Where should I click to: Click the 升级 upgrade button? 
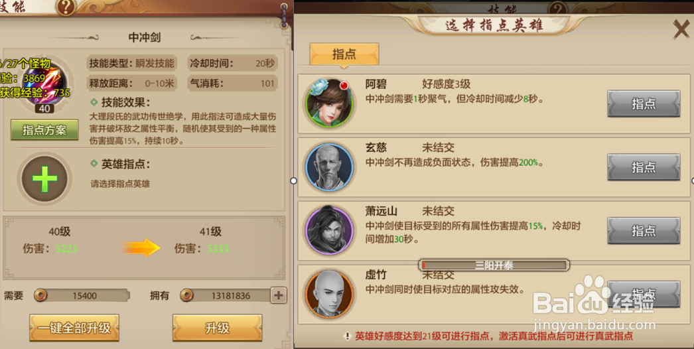point(218,328)
